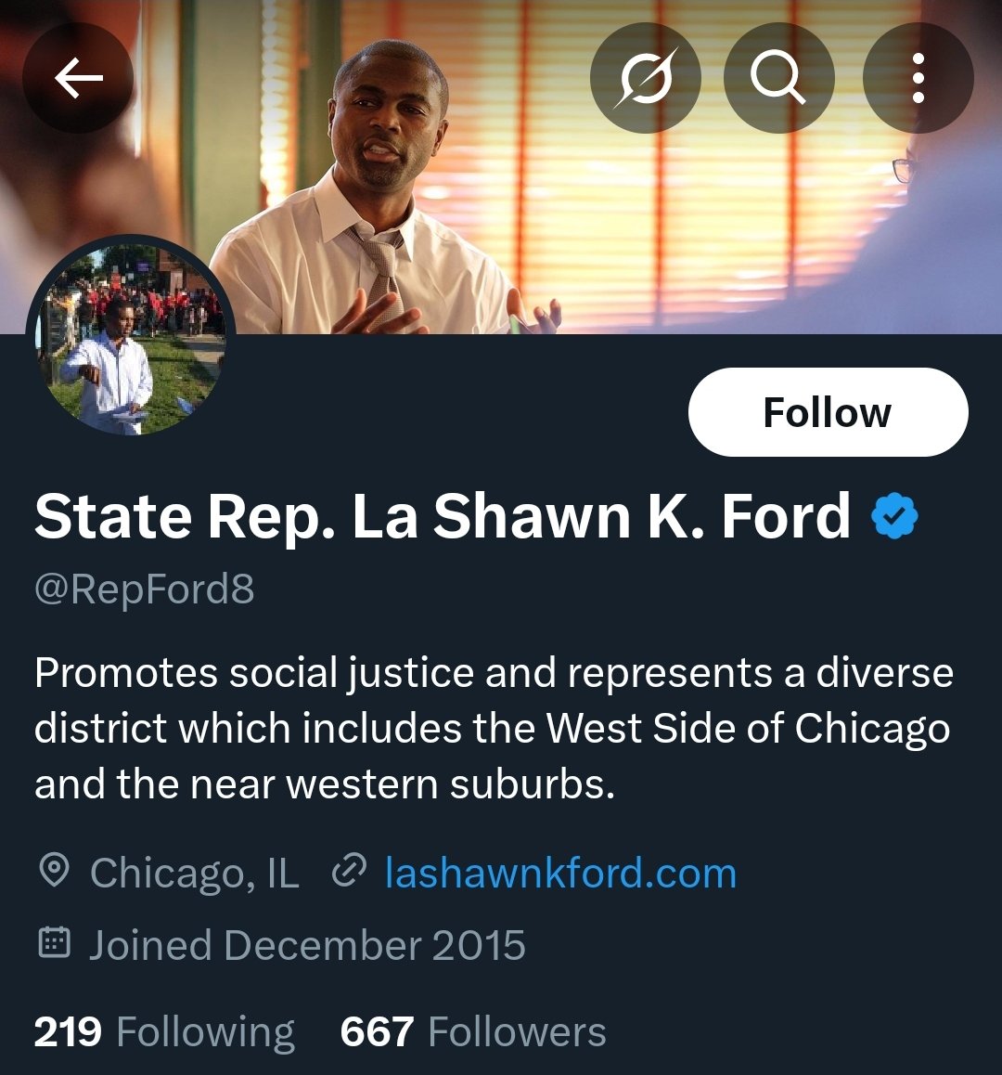The width and height of the screenshot is (1002, 1075).
Task: Open the lashawnkford.com website link
Action: 560,874
